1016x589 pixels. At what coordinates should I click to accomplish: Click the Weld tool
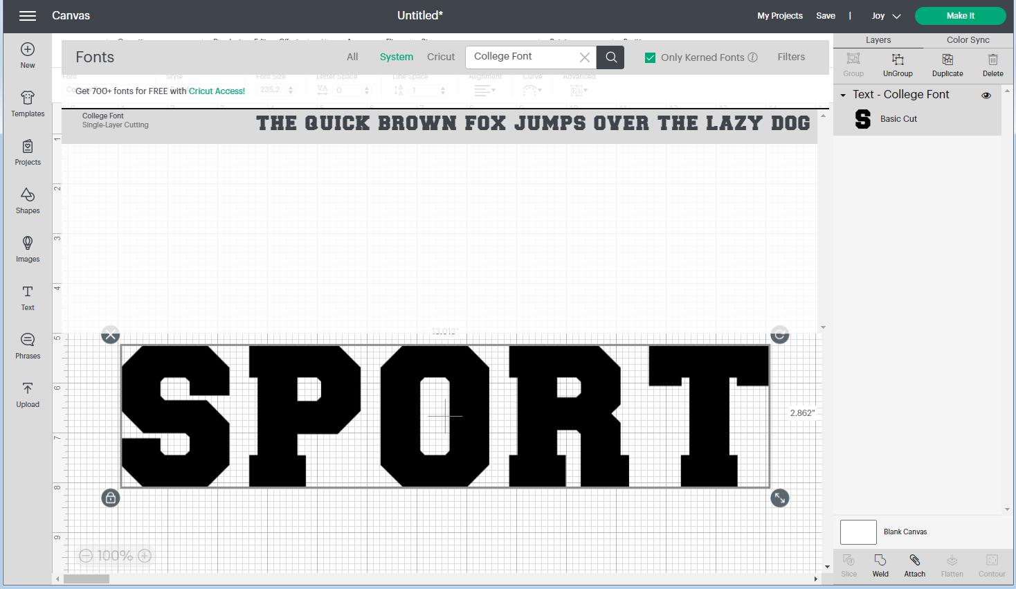pyautogui.click(x=880, y=565)
